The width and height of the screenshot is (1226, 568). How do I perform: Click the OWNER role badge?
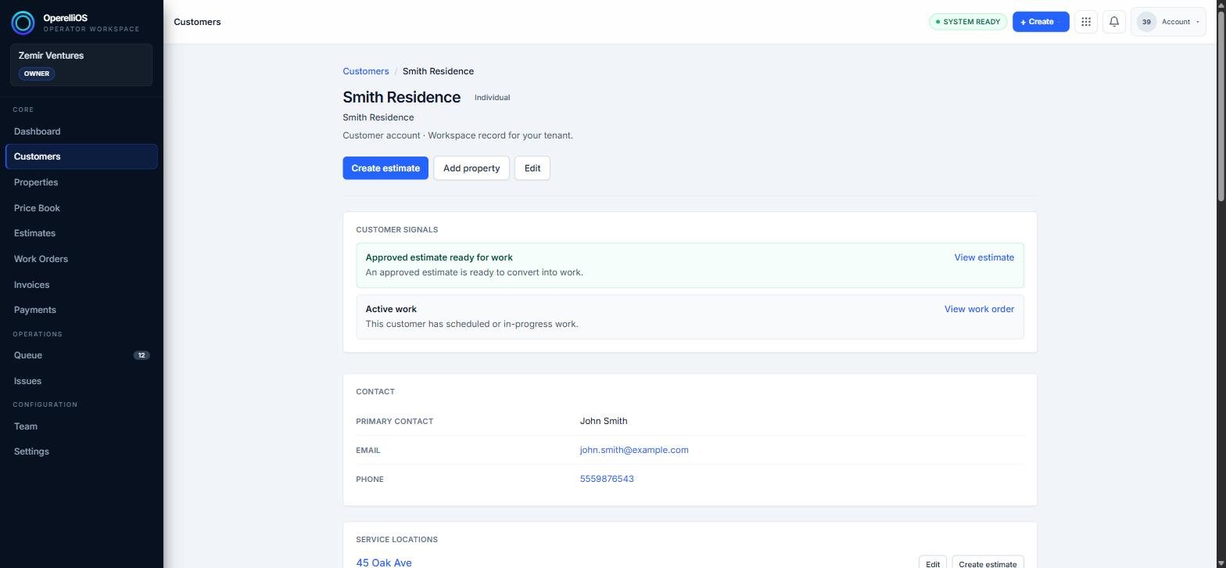37,74
